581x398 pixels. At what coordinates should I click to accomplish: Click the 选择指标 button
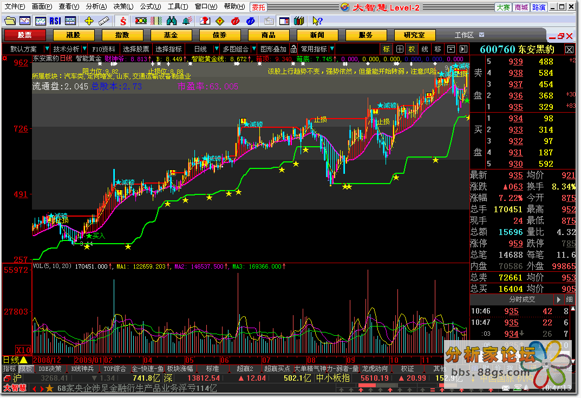(168, 49)
